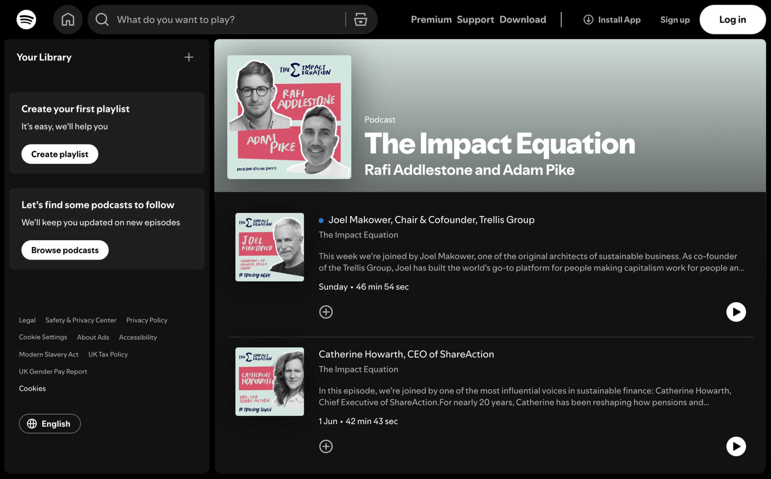Screen dimensions: 771x479
Task: Click Install App download icon
Action: [588, 20]
